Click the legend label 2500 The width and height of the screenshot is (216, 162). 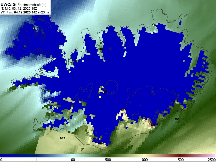point(212,160)
